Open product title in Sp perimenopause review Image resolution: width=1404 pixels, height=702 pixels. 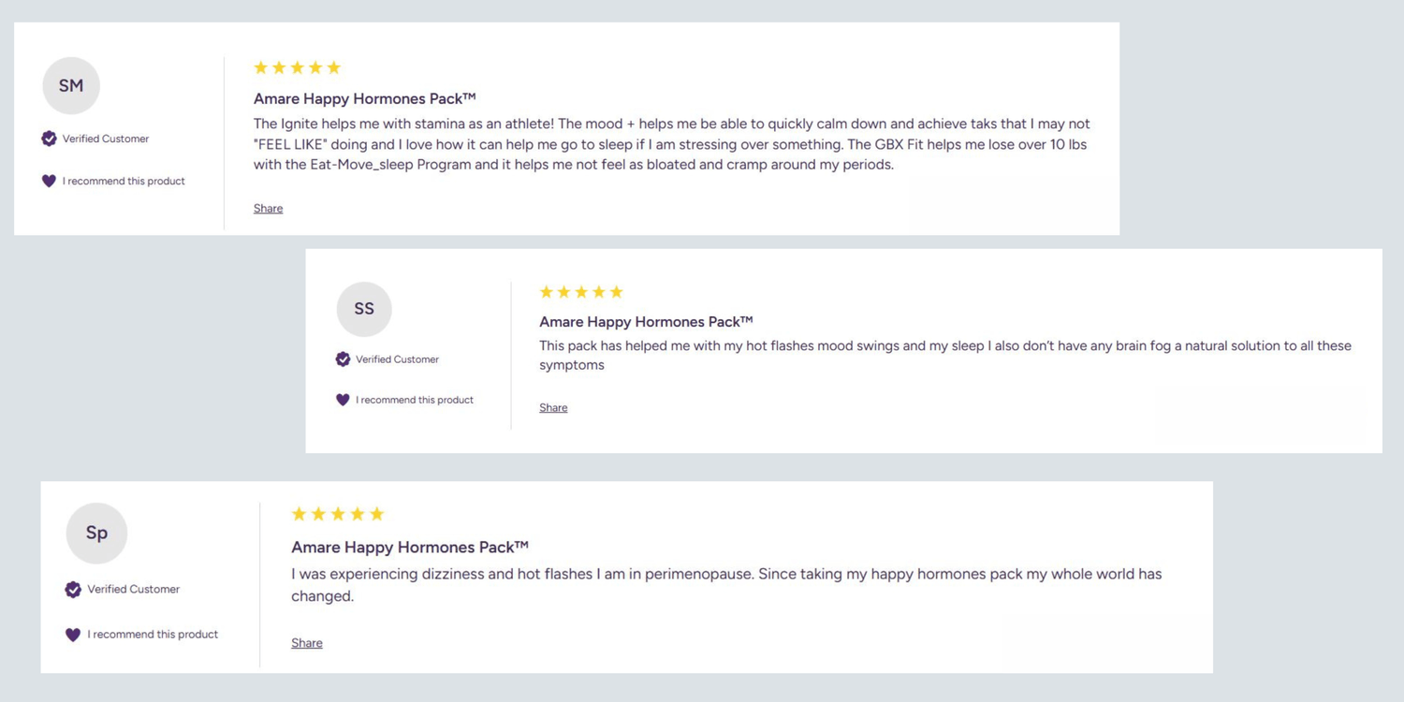point(410,547)
